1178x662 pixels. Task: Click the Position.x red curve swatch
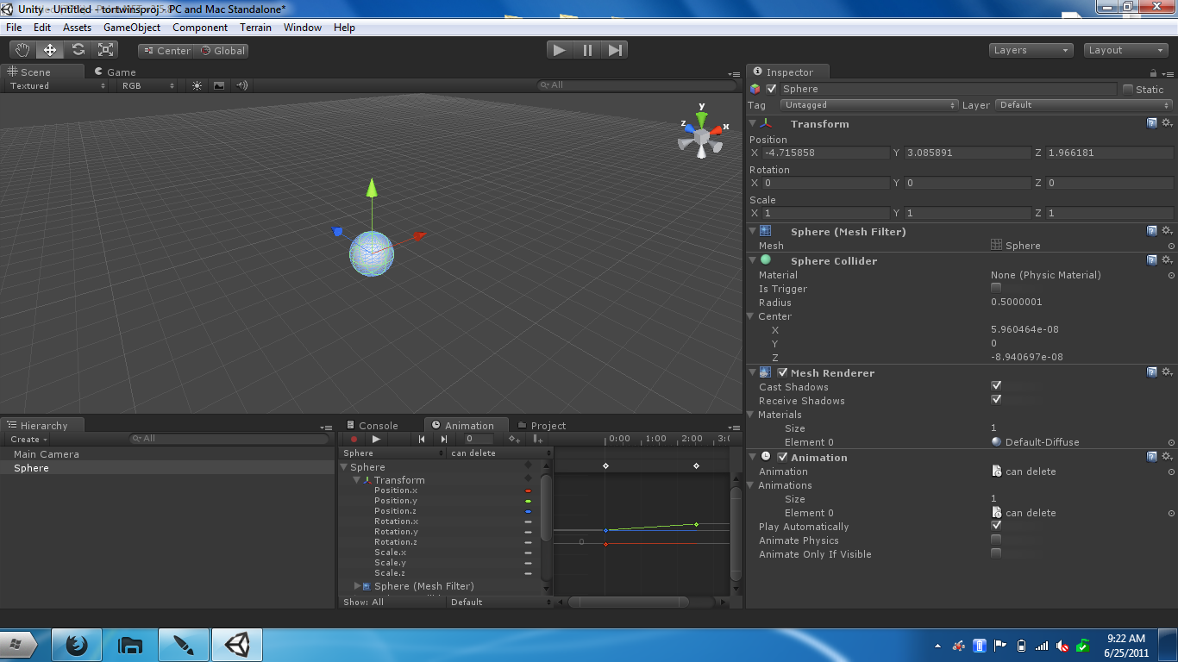point(528,490)
